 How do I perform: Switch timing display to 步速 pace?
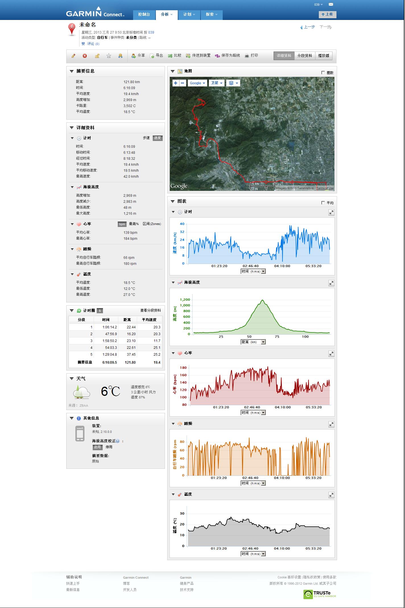(146, 138)
